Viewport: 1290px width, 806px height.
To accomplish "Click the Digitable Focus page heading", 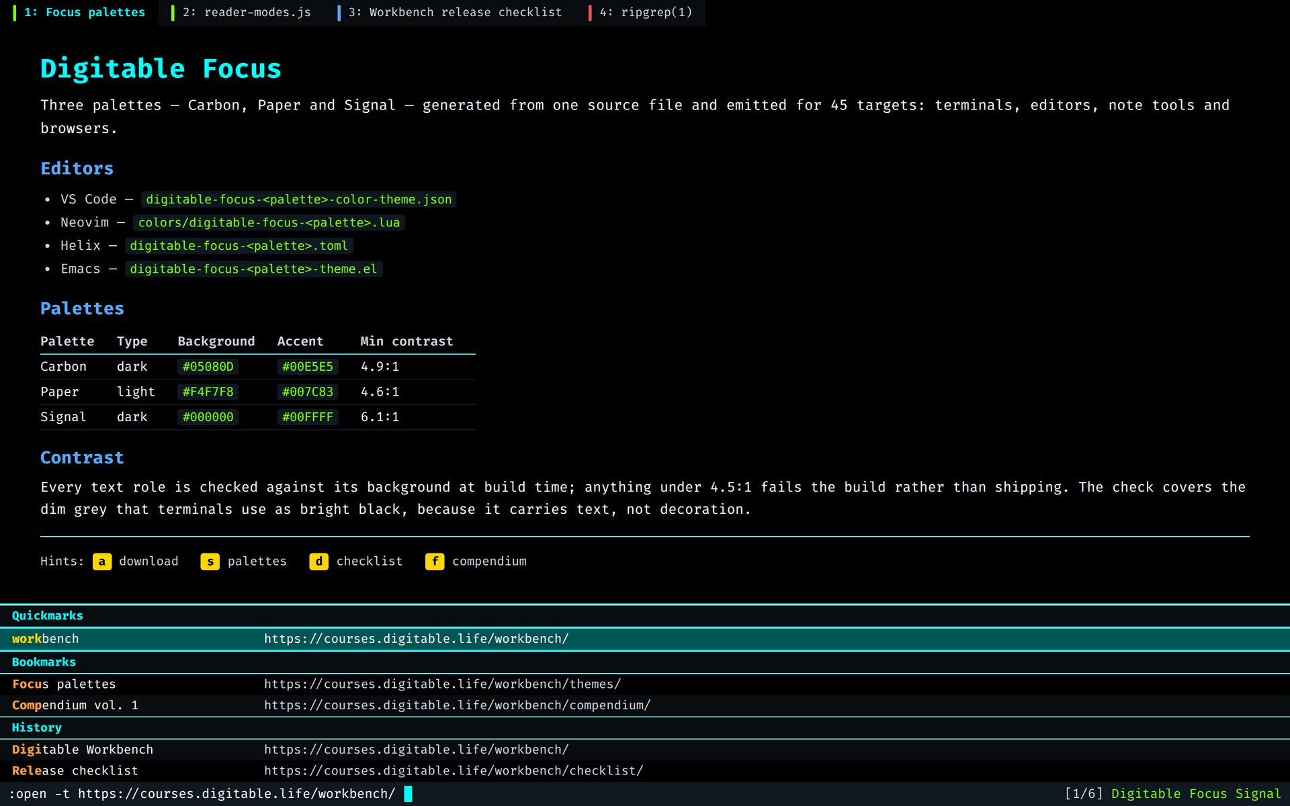I will pyautogui.click(x=161, y=69).
